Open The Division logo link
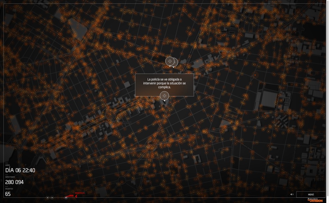The height and width of the screenshot is (203, 329). (x=315, y=200)
